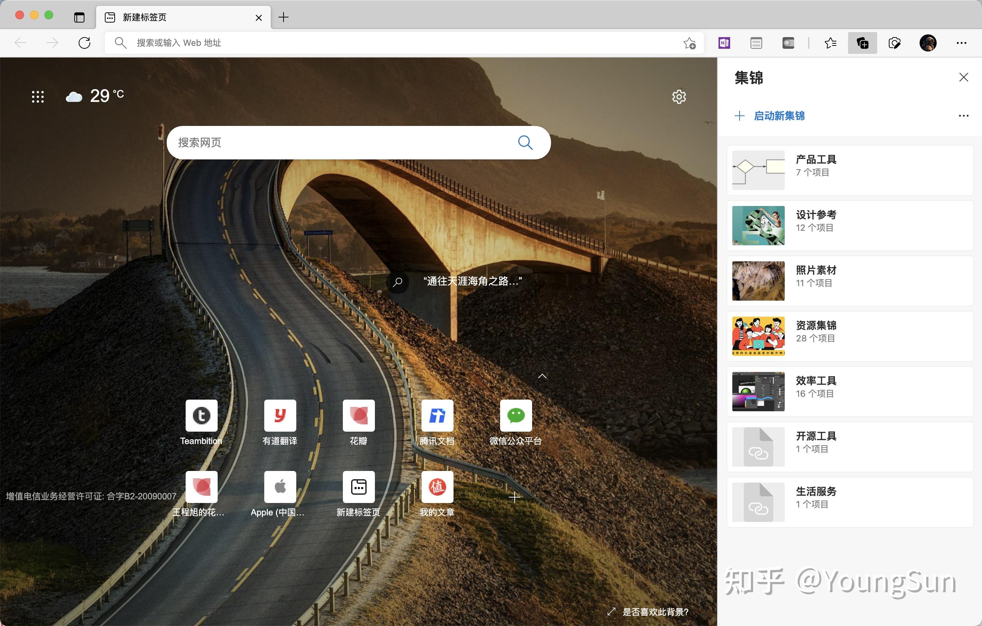Viewport: 982px width, 626px height.
Task: Open the app launcher dots grid
Action: pyautogui.click(x=38, y=97)
